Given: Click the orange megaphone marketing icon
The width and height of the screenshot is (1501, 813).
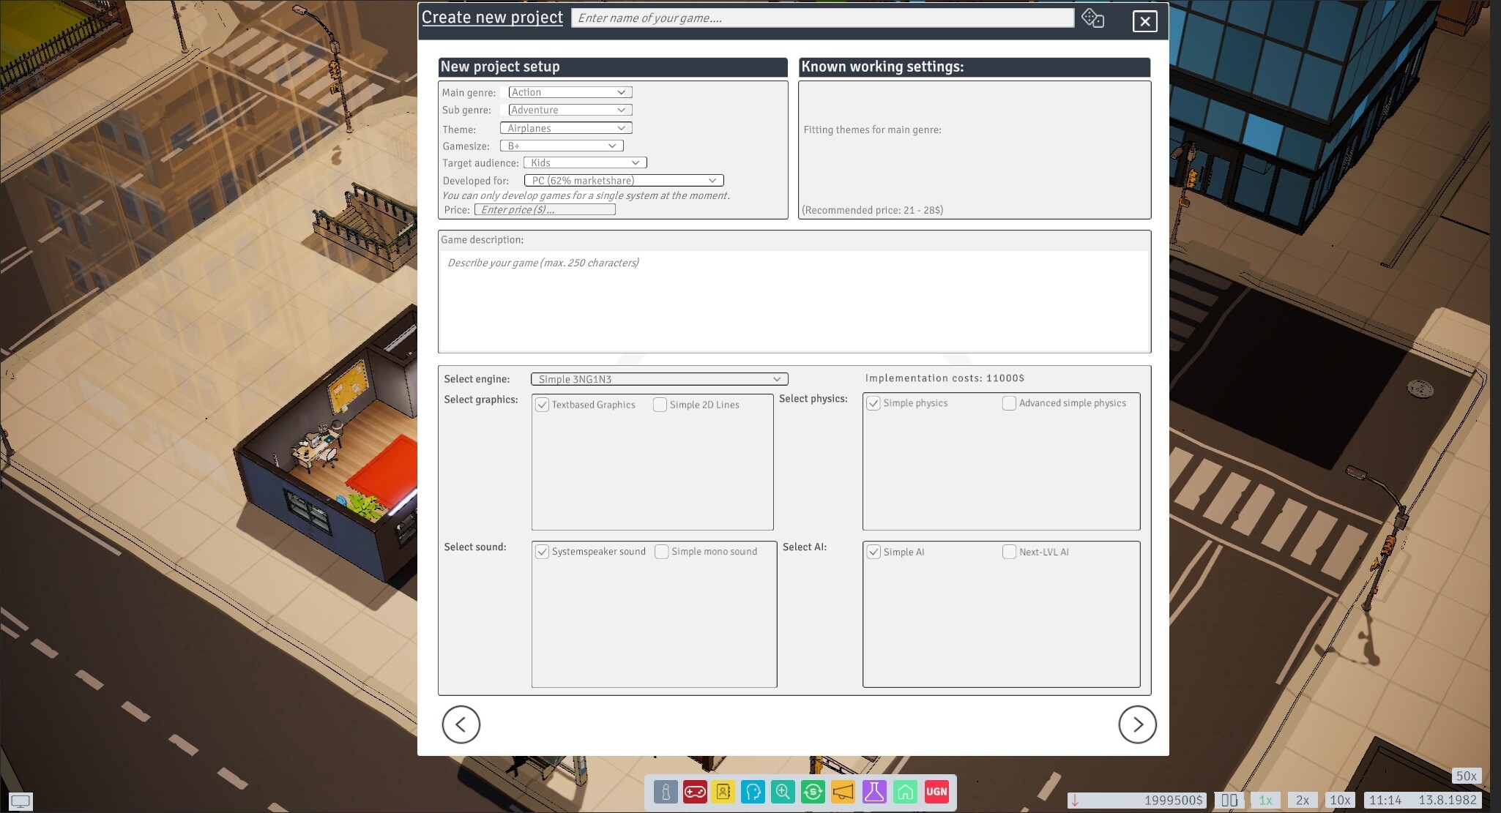Looking at the screenshot, I should (x=841, y=792).
